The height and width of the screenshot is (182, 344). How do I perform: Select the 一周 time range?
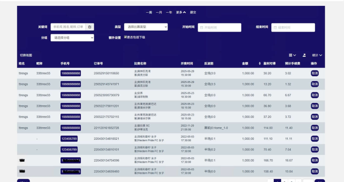pos(149,12)
